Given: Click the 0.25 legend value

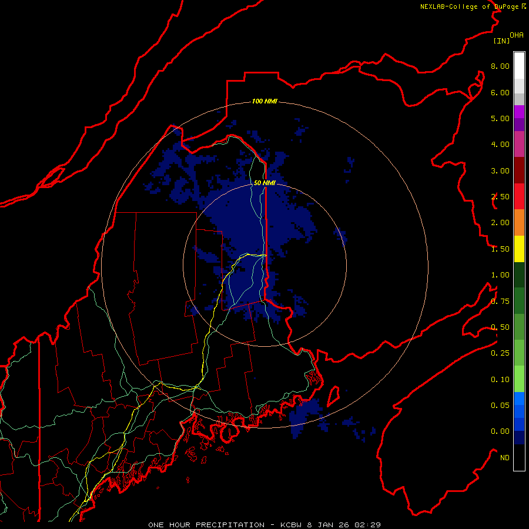Looking at the screenshot, I should [500, 353].
